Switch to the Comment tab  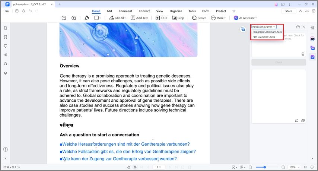point(125,11)
